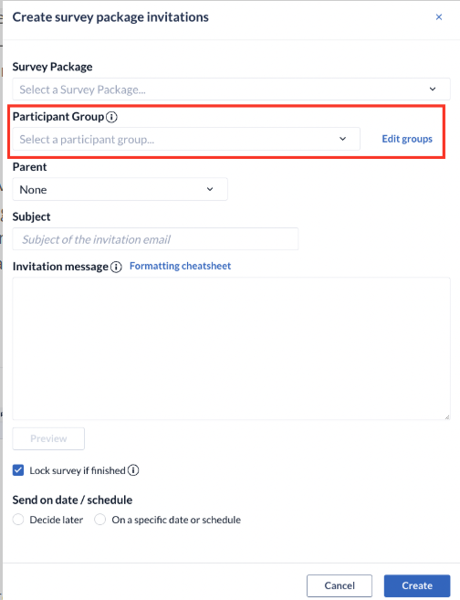Viewport: 460px width, 600px height.
Task: Open the Formatting cheatsheet link
Action: 180,266
